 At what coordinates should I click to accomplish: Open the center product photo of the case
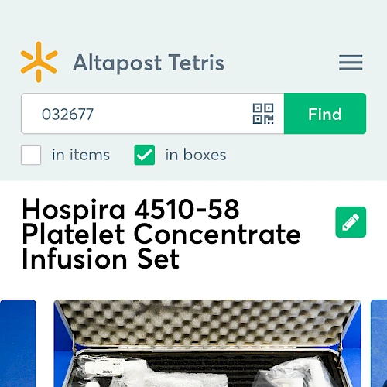(207, 343)
